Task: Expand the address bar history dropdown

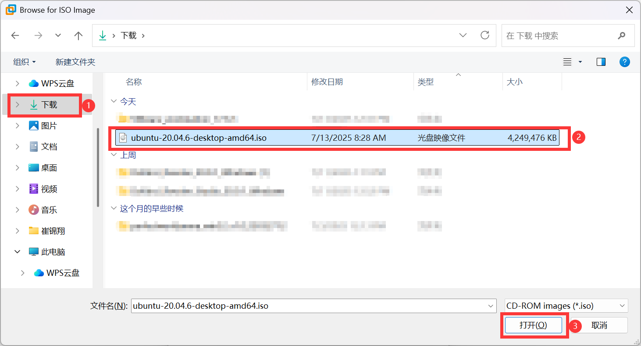Action: tap(463, 36)
